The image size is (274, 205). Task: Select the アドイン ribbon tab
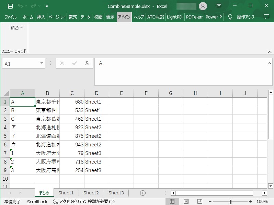[124, 17]
